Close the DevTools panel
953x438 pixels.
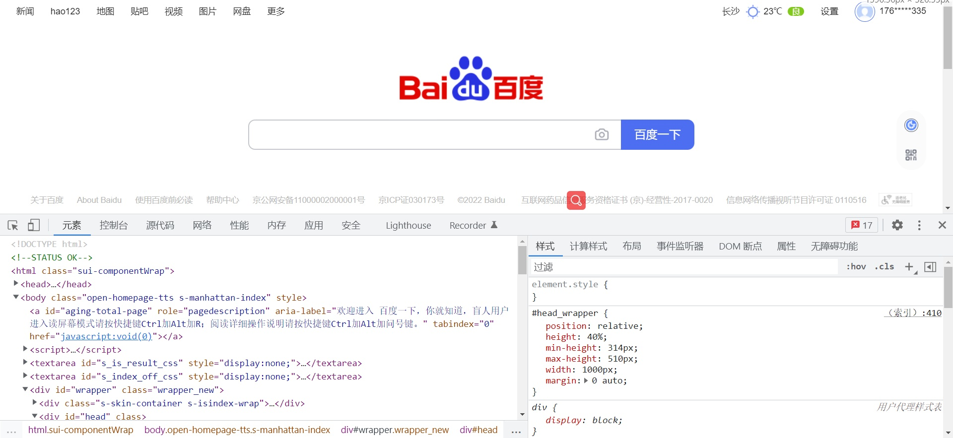(942, 225)
